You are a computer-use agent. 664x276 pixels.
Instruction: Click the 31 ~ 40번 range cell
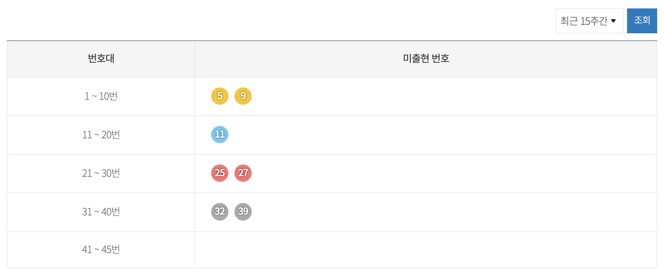[100, 212]
